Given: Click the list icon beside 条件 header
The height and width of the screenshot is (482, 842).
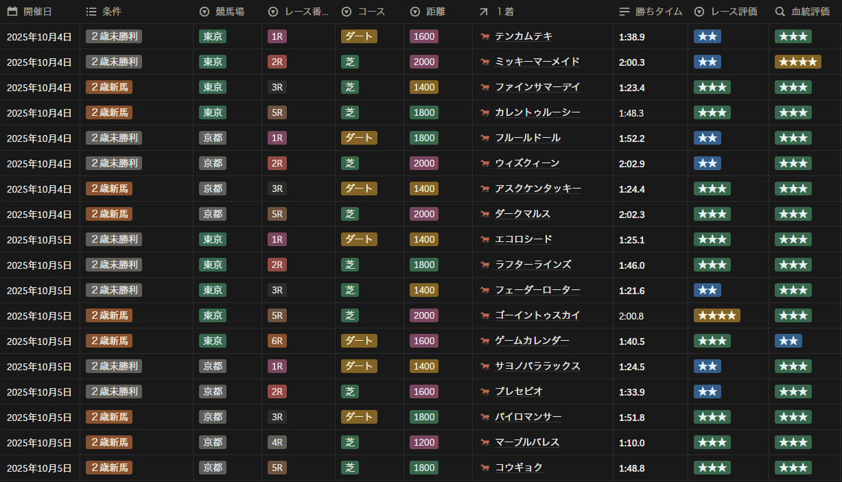Looking at the screenshot, I should (91, 12).
